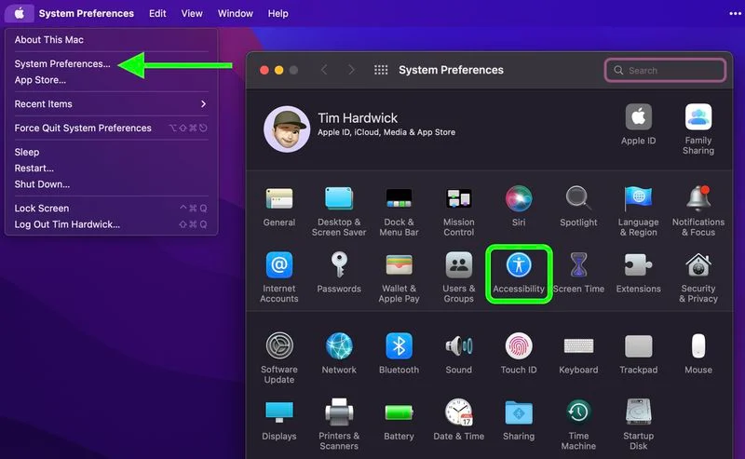Screen dimensions: 745x459
Task: Choose Force Quit System Preferences
Action: point(111,128)
